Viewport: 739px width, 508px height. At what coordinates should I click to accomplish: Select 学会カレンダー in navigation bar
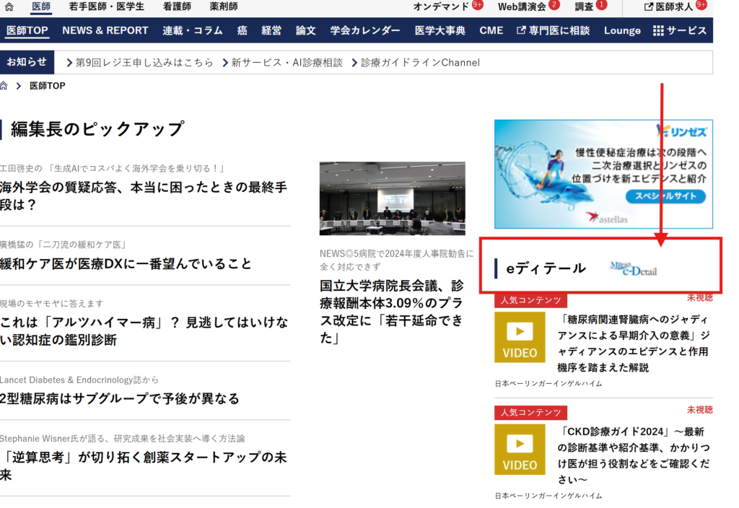click(365, 30)
